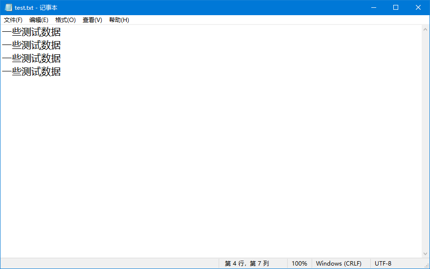The width and height of the screenshot is (430, 269).
Task: Click the UTF-8 encoding indicator
Action: tap(383, 264)
